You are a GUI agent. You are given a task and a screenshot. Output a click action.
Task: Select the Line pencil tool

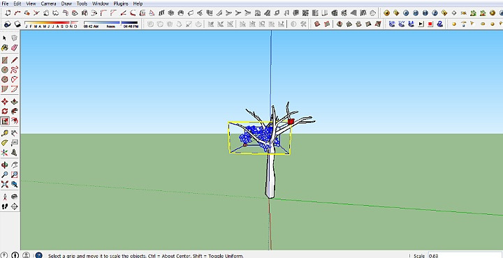pos(14,60)
